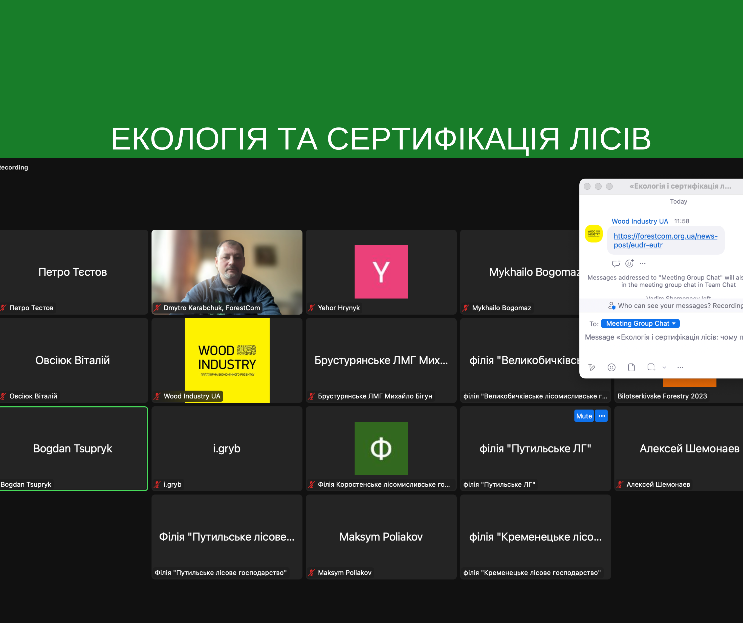Click muted mic icon of Овсіюк Віталій
Image resolution: width=743 pixels, height=623 pixels.
pos(4,396)
